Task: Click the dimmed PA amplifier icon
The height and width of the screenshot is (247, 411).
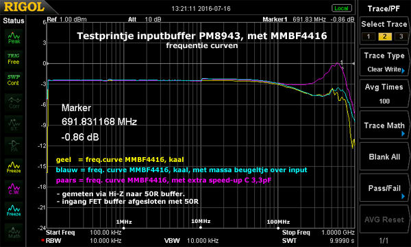Action: click(x=14, y=146)
